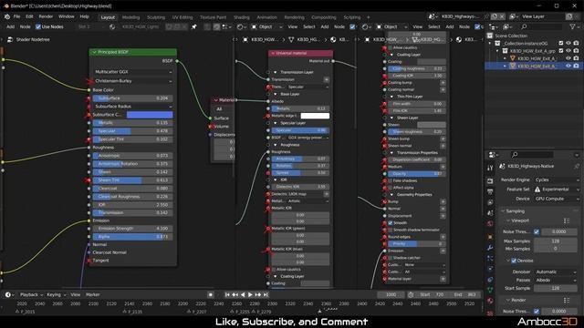Image resolution: width=584 pixels, height=328 pixels.
Task: Click the timeline End frame field
Action: tap(465, 294)
